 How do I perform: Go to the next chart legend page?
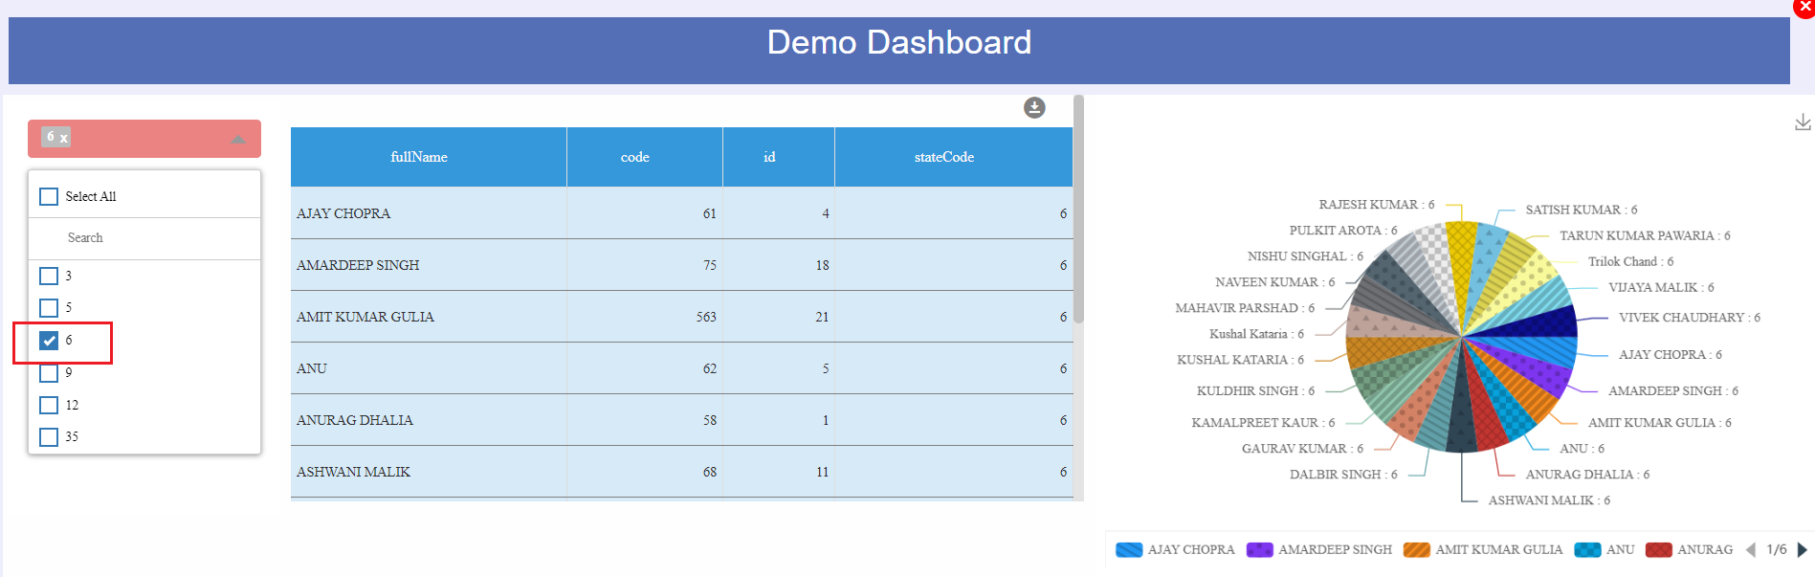click(x=1803, y=549)
